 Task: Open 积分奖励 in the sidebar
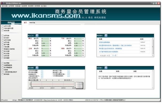(5, 54)
